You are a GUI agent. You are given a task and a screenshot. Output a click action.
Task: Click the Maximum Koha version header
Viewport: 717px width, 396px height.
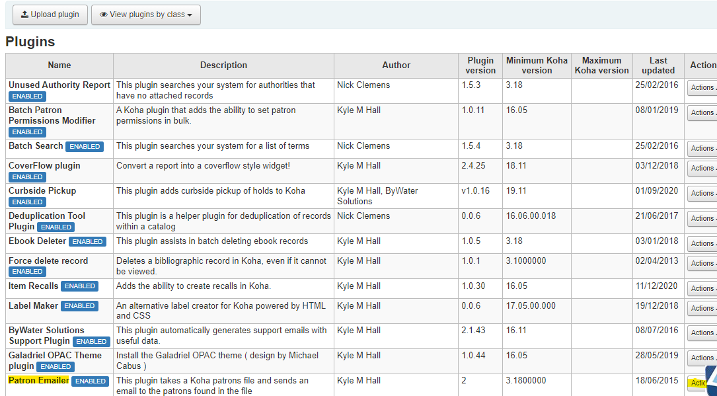pos(602,65)
